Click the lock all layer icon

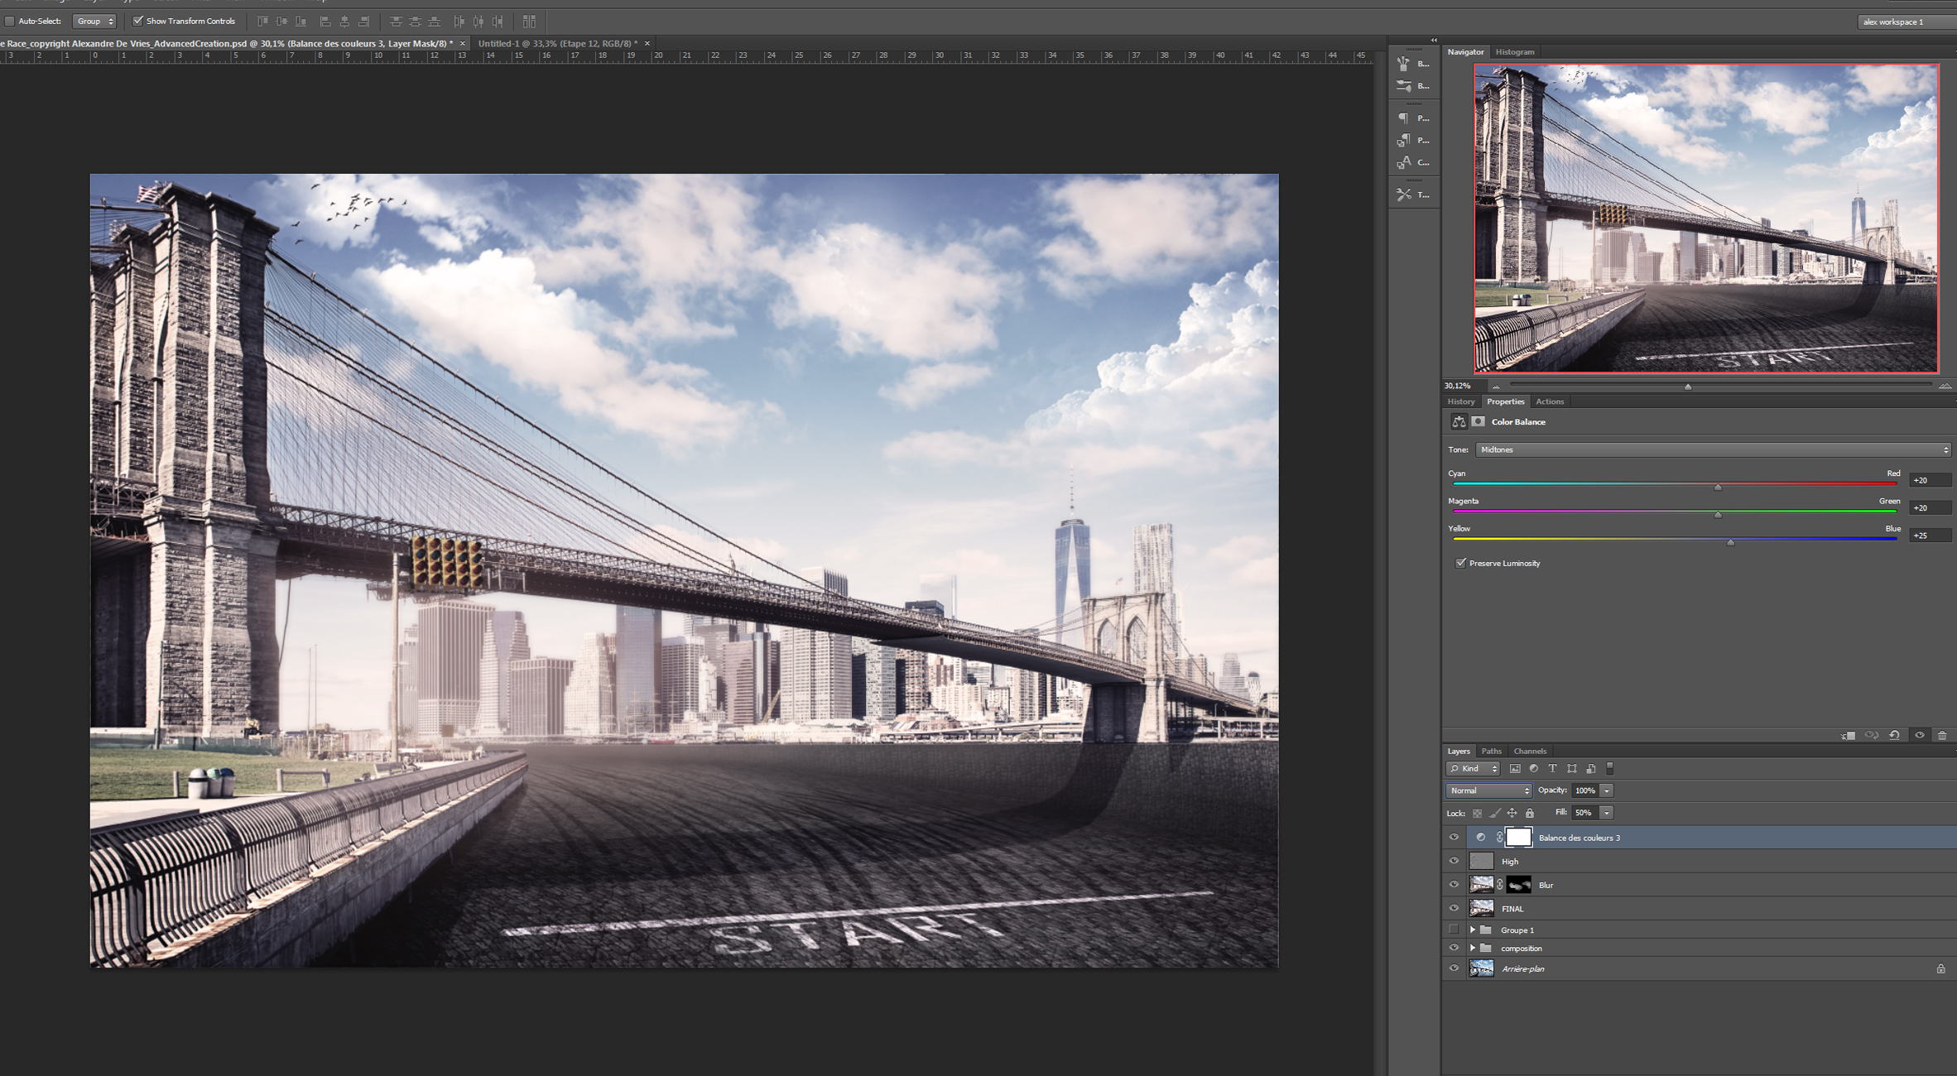point(1530,813)
